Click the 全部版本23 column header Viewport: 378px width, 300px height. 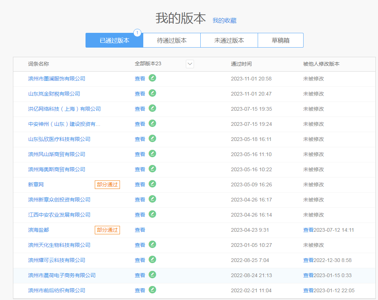click(x=148, y=63)
